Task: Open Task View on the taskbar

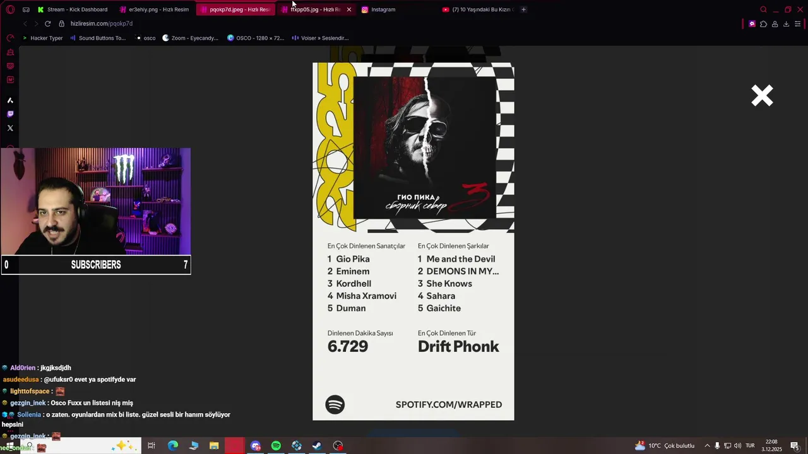Action: 151,446
